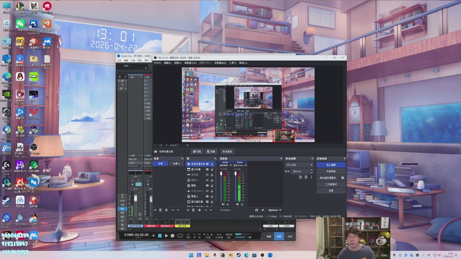The image size is (461, 259).
Task: Open OBS 视图(V) menu
Action: [x=177, y=63]
